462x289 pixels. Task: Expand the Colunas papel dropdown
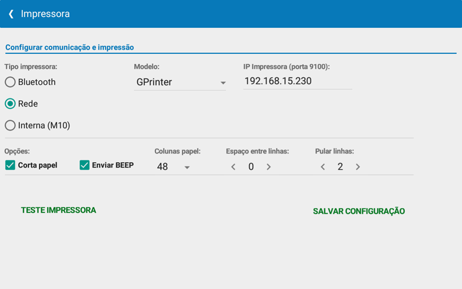coord(173,167)
